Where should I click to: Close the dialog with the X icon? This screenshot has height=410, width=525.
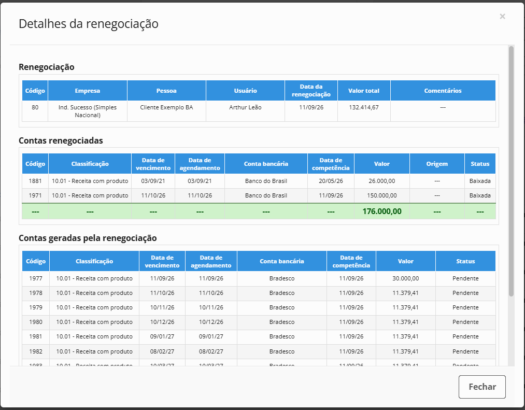pos(502,17)
